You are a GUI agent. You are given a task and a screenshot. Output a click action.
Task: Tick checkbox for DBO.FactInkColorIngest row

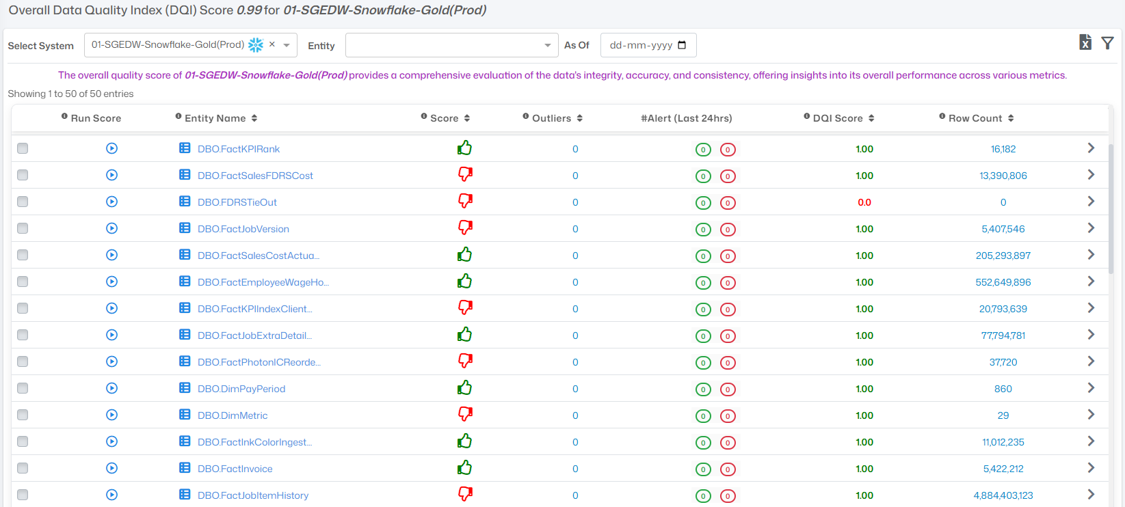(23, 441)
